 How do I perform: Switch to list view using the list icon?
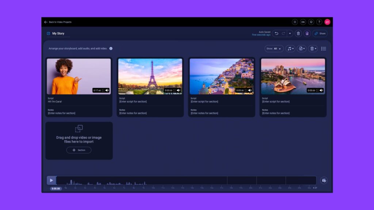(x=324, y=48)
